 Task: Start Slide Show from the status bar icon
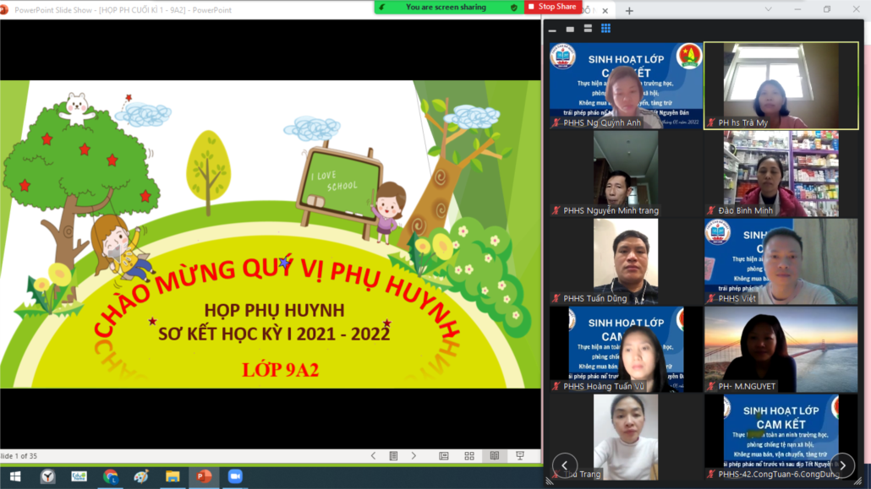pos(521,456)
